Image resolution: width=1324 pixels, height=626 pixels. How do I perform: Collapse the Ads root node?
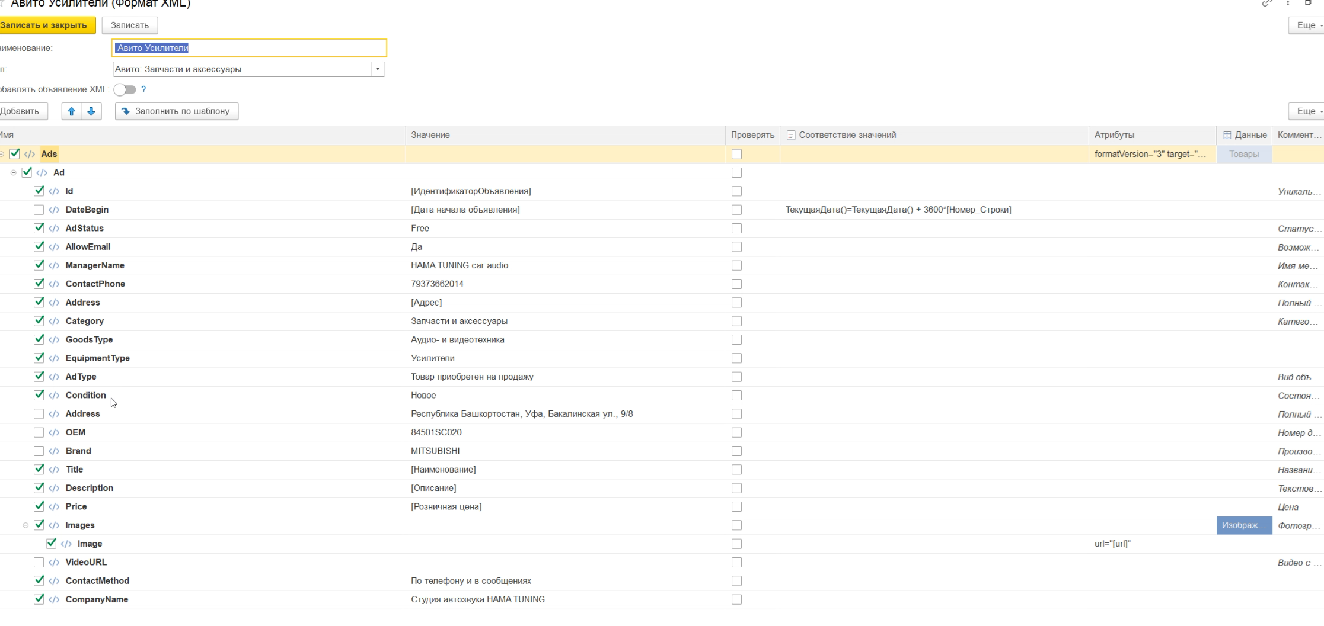click(2, 154)
